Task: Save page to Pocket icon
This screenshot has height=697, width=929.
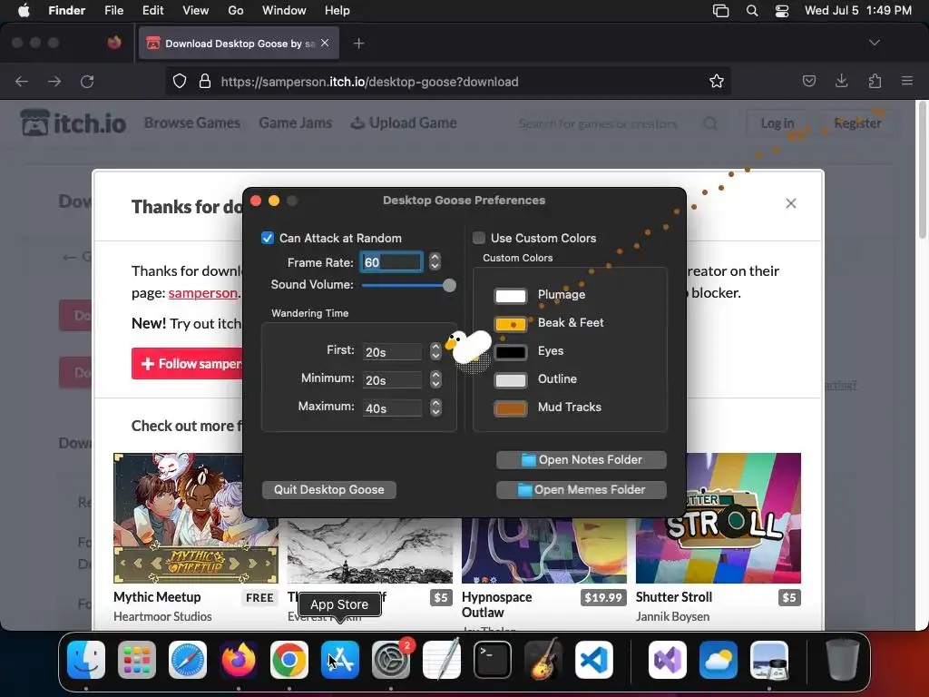Action: click(808, 81)
